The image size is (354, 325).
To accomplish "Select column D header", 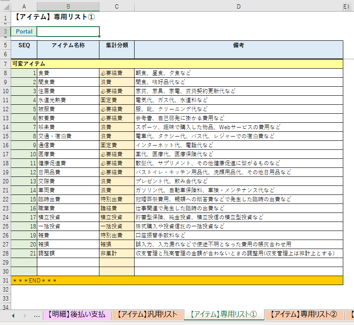I will tap(239, 7).
